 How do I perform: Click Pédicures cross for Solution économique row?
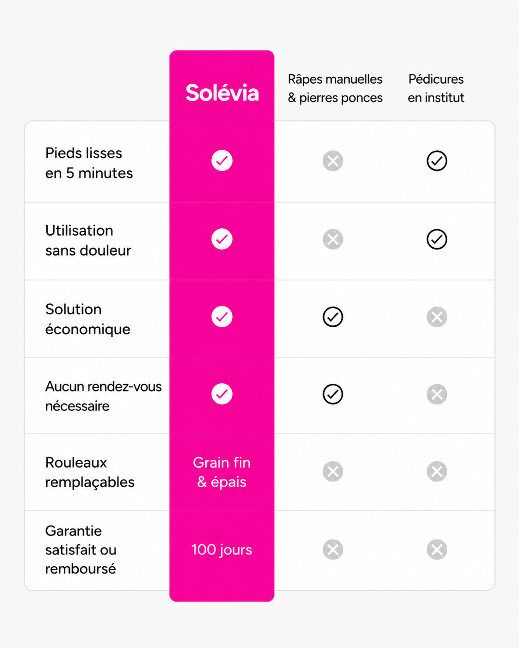click(437, 317)
